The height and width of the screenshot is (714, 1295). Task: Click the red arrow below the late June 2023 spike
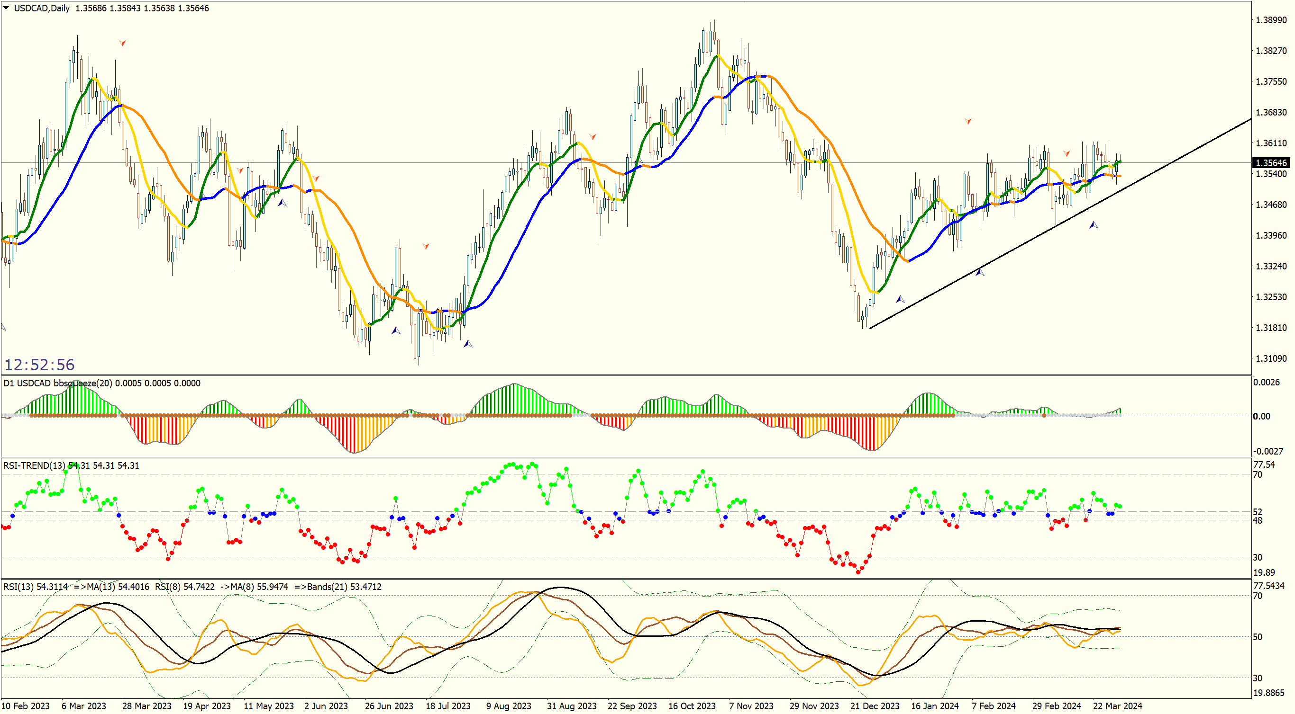[426, 246]
